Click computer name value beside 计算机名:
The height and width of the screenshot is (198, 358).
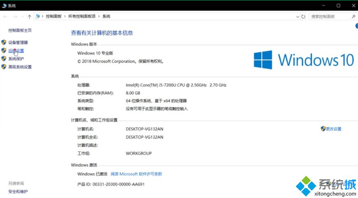coord(144,129)
